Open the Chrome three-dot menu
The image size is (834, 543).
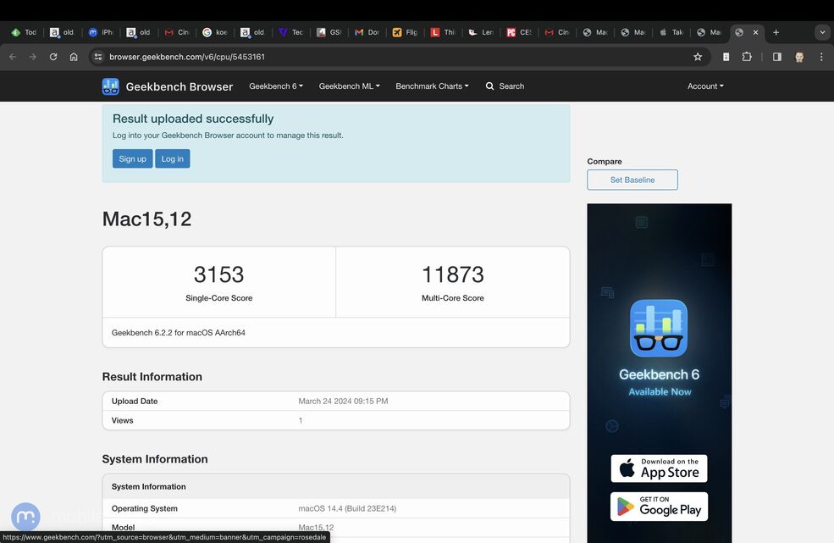coord(820,57)
